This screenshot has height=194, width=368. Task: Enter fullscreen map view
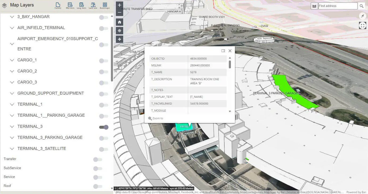coord(362,26)
